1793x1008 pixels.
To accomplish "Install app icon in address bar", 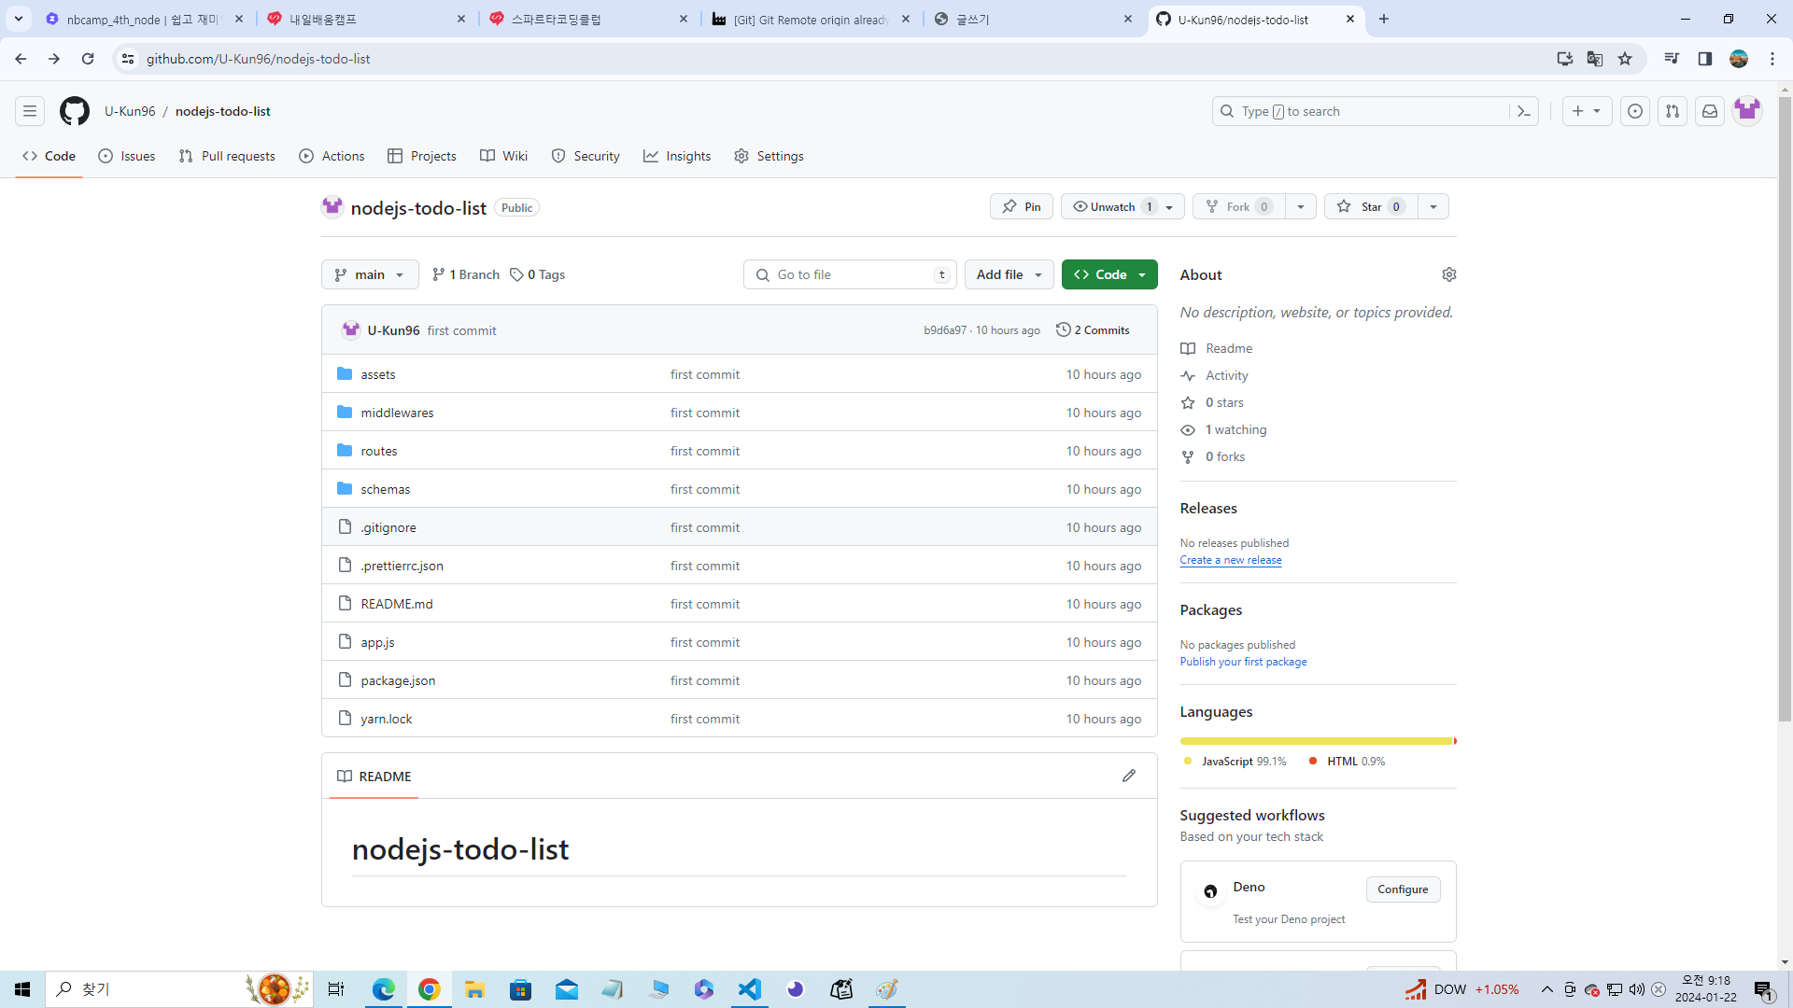I will click(1565, 59).
